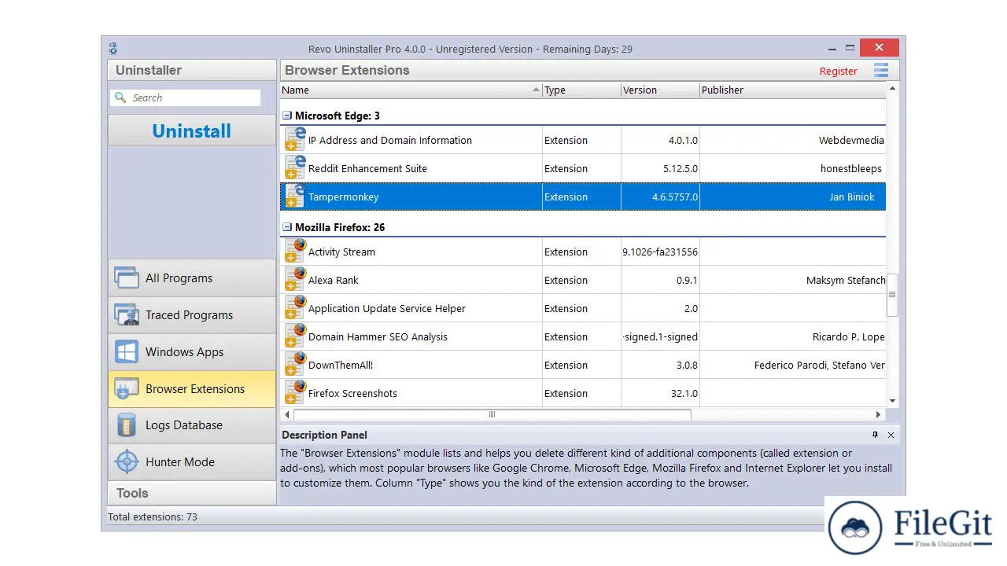Click the Revo Uninstaller app icon in title bar
1007x566 pixels.
113,49
